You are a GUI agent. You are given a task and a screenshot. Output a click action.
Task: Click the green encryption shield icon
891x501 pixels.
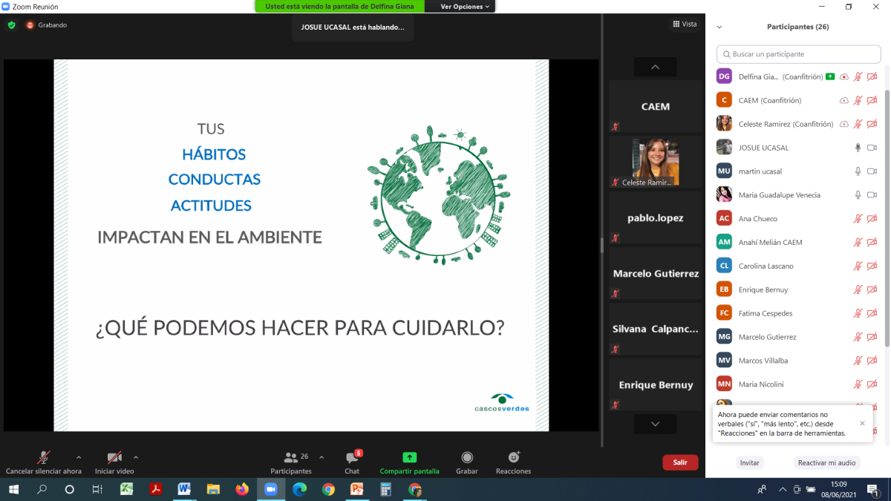pyautogui.click(x=11, y=25)
